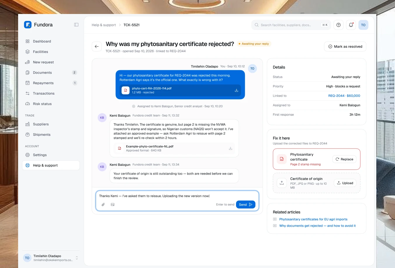The width and height of the screenshot is (395, 268).
Task: Open Suppliers under Trade
Action: [x=51, y=124]
